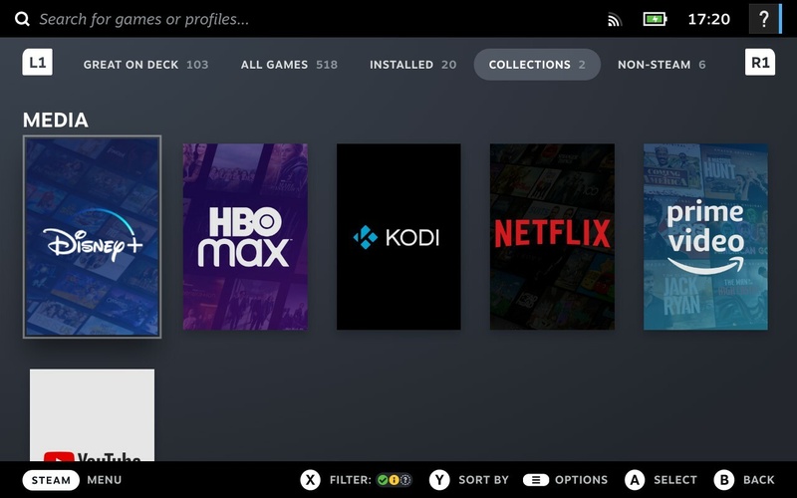Open the OPTIONS label

click(581, 480)
